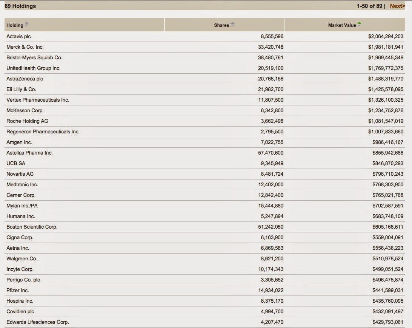Click Amgen market value $986,416,167
412x328 pixels.
[387, 142]
